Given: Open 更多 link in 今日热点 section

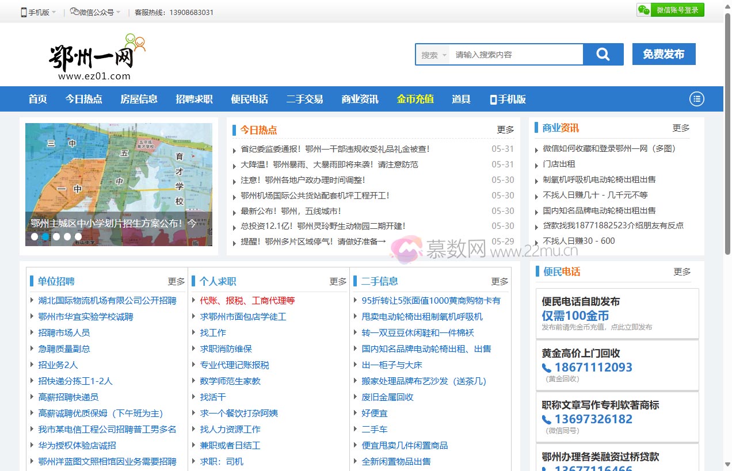Looking at the screenshot, I should pos(505,130).
